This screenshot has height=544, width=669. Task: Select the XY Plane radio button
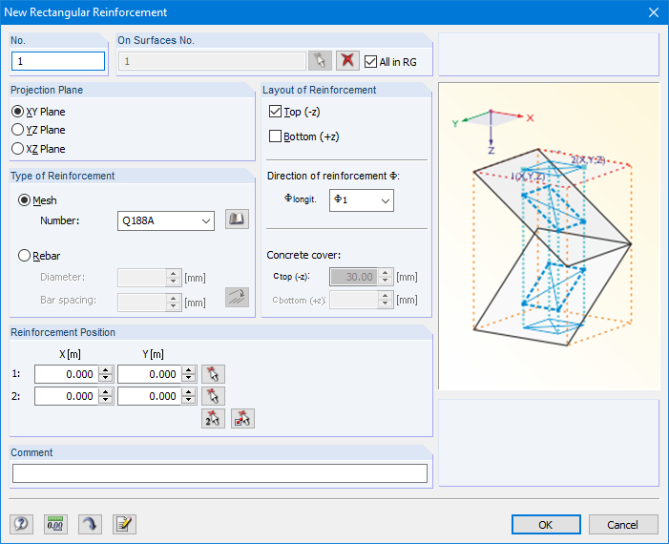point(17,112)
